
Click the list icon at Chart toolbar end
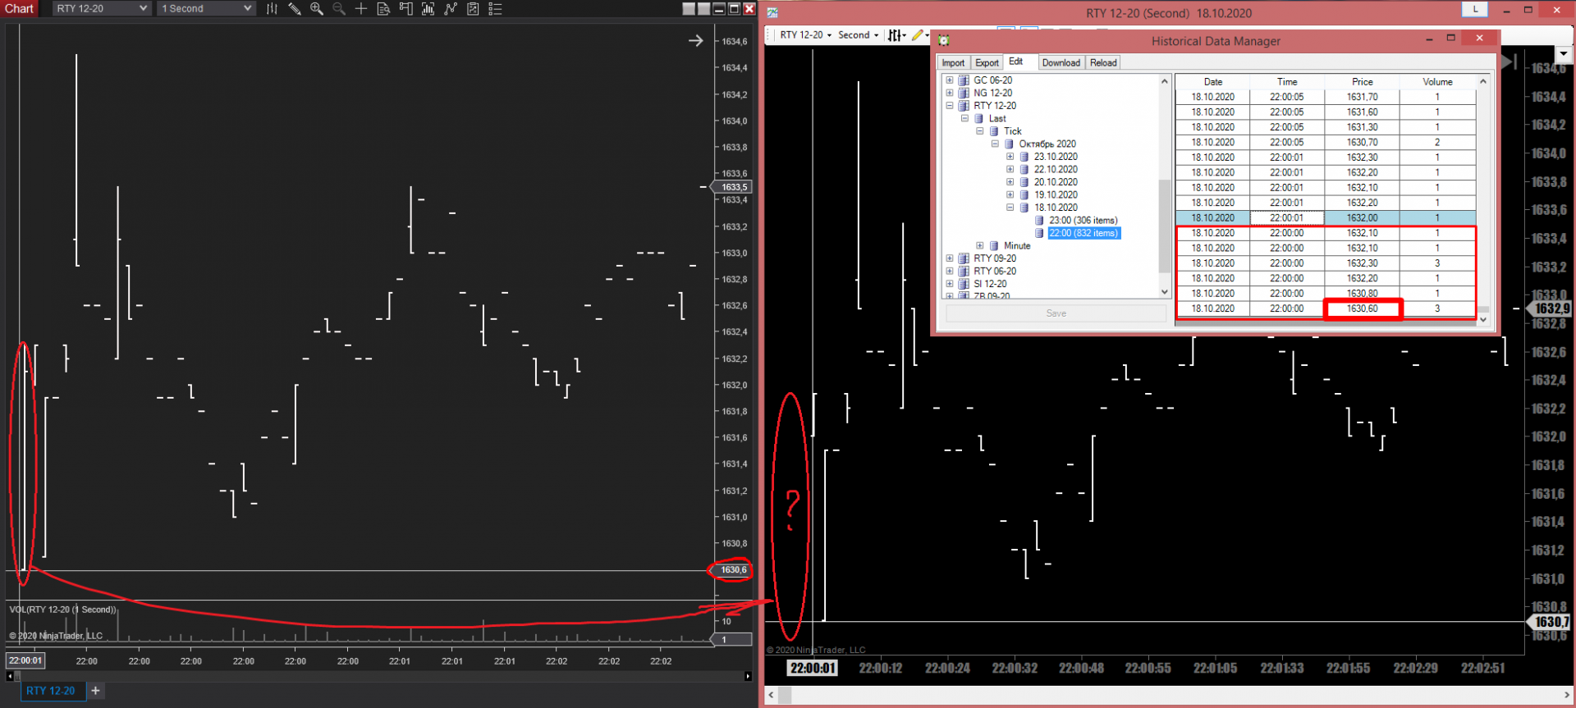[x=495, y=9]
